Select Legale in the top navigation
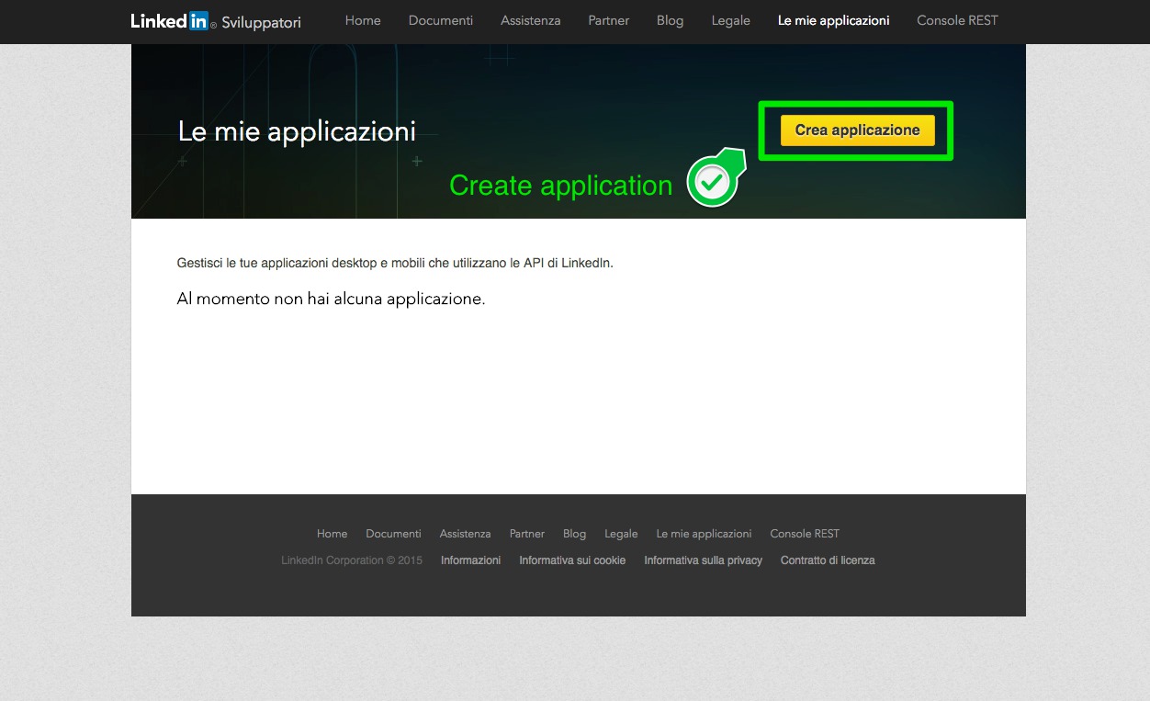The height and width of the screenshot is (701, 1150). point(730,21)
